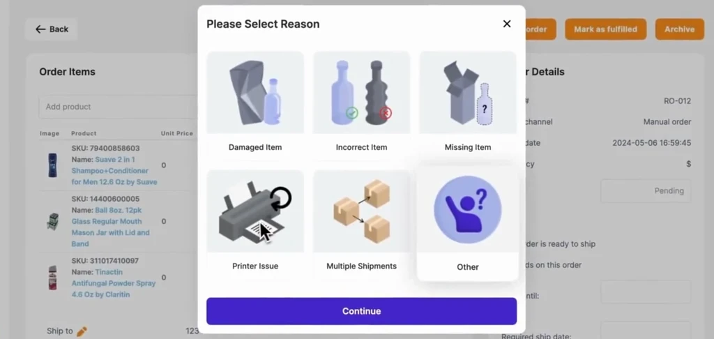Click the Required ship date field
This screenshot has width=714, height=339.
tap(646, 331)
